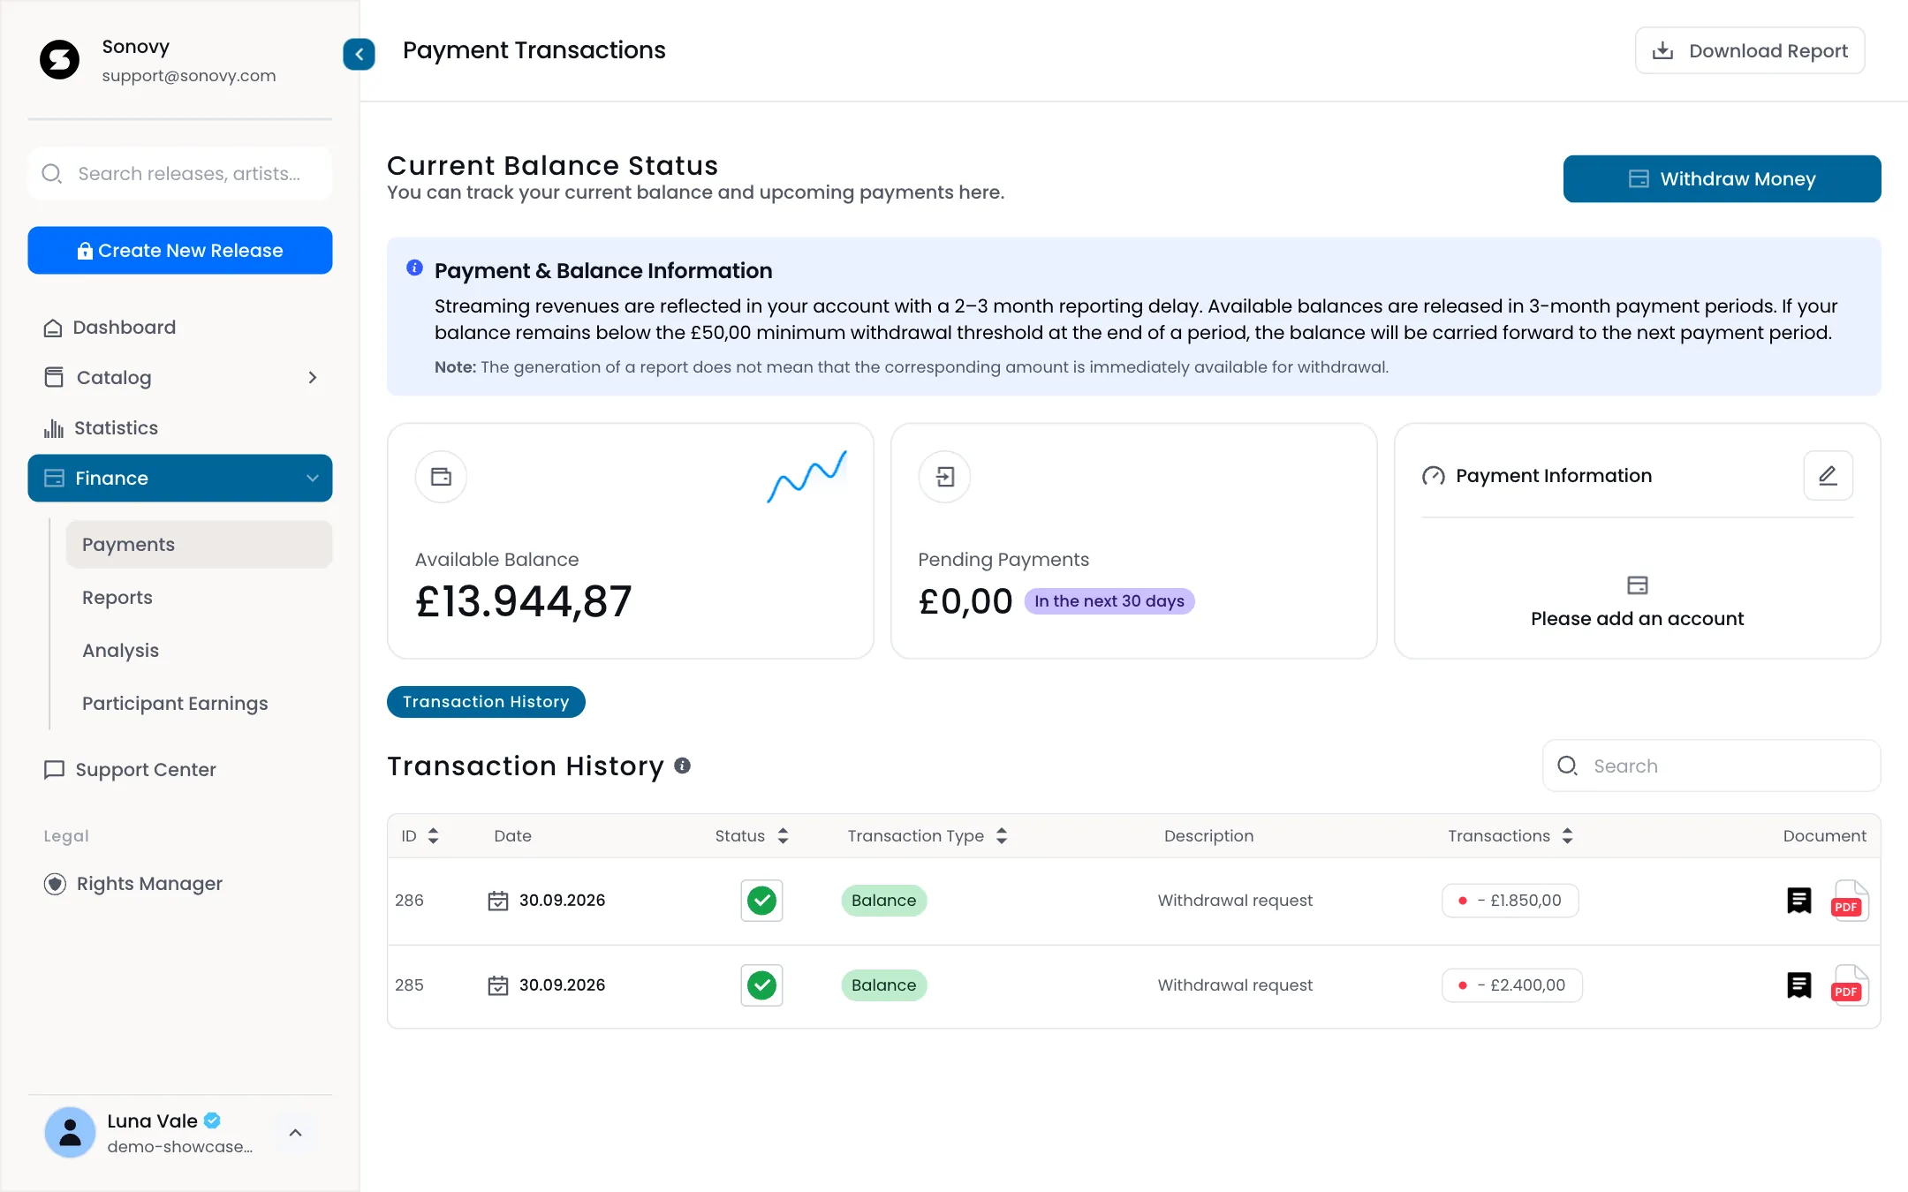
Task: Open Support Center
Action: pyautogui.click(x=180, y=770)
